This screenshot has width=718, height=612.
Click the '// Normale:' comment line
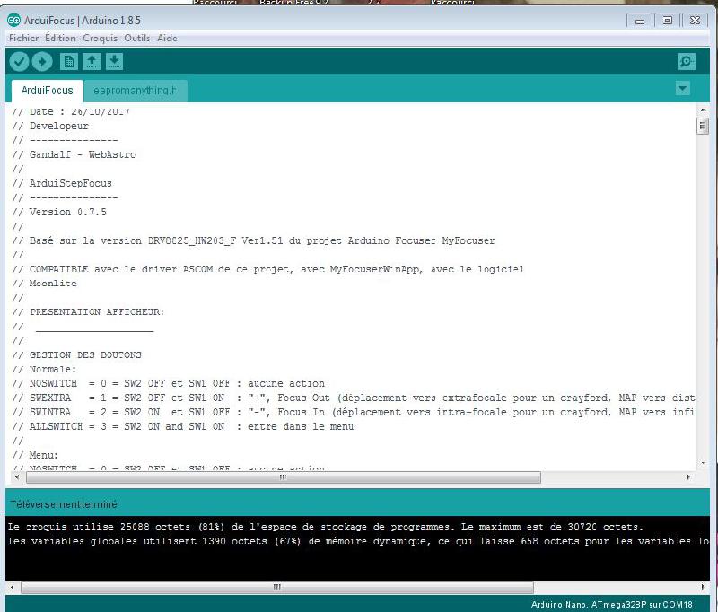[45, 370]
